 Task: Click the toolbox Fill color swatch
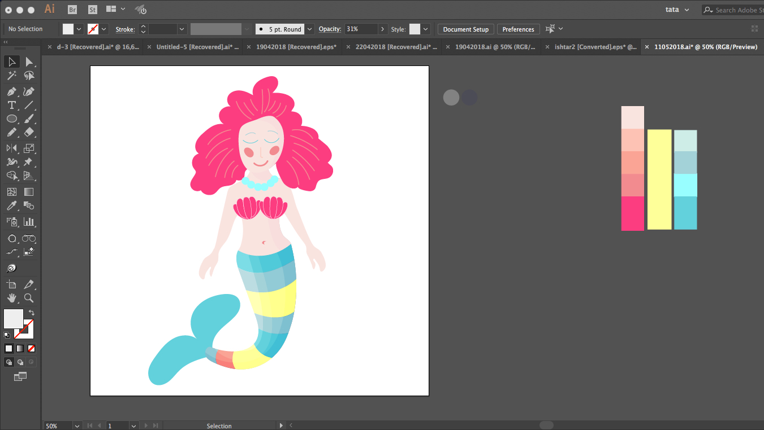(14, 319)
